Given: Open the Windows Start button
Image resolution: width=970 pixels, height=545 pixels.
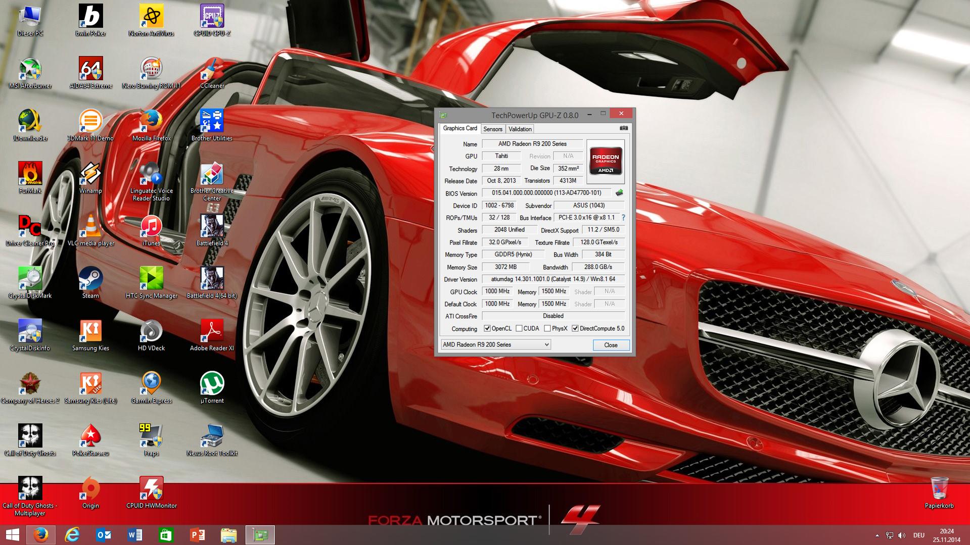Looking at the screenshot, I should click(12, 535).
